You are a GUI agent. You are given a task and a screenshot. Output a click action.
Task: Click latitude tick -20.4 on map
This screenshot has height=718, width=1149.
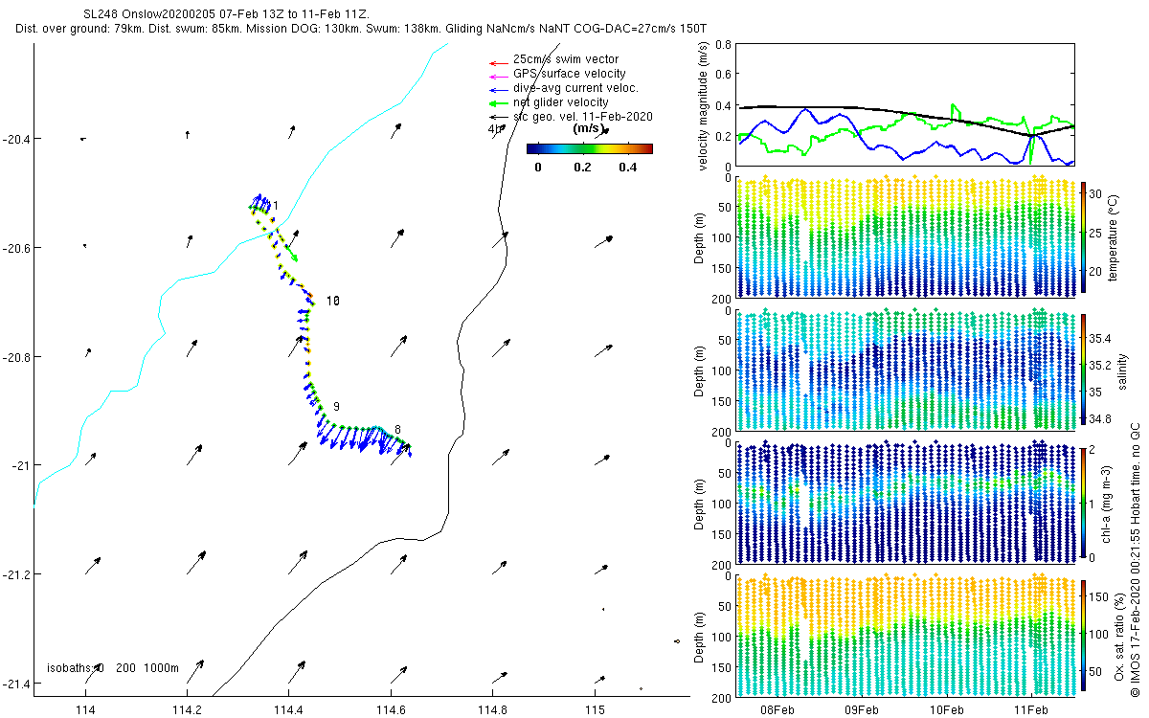click(16, 139)
